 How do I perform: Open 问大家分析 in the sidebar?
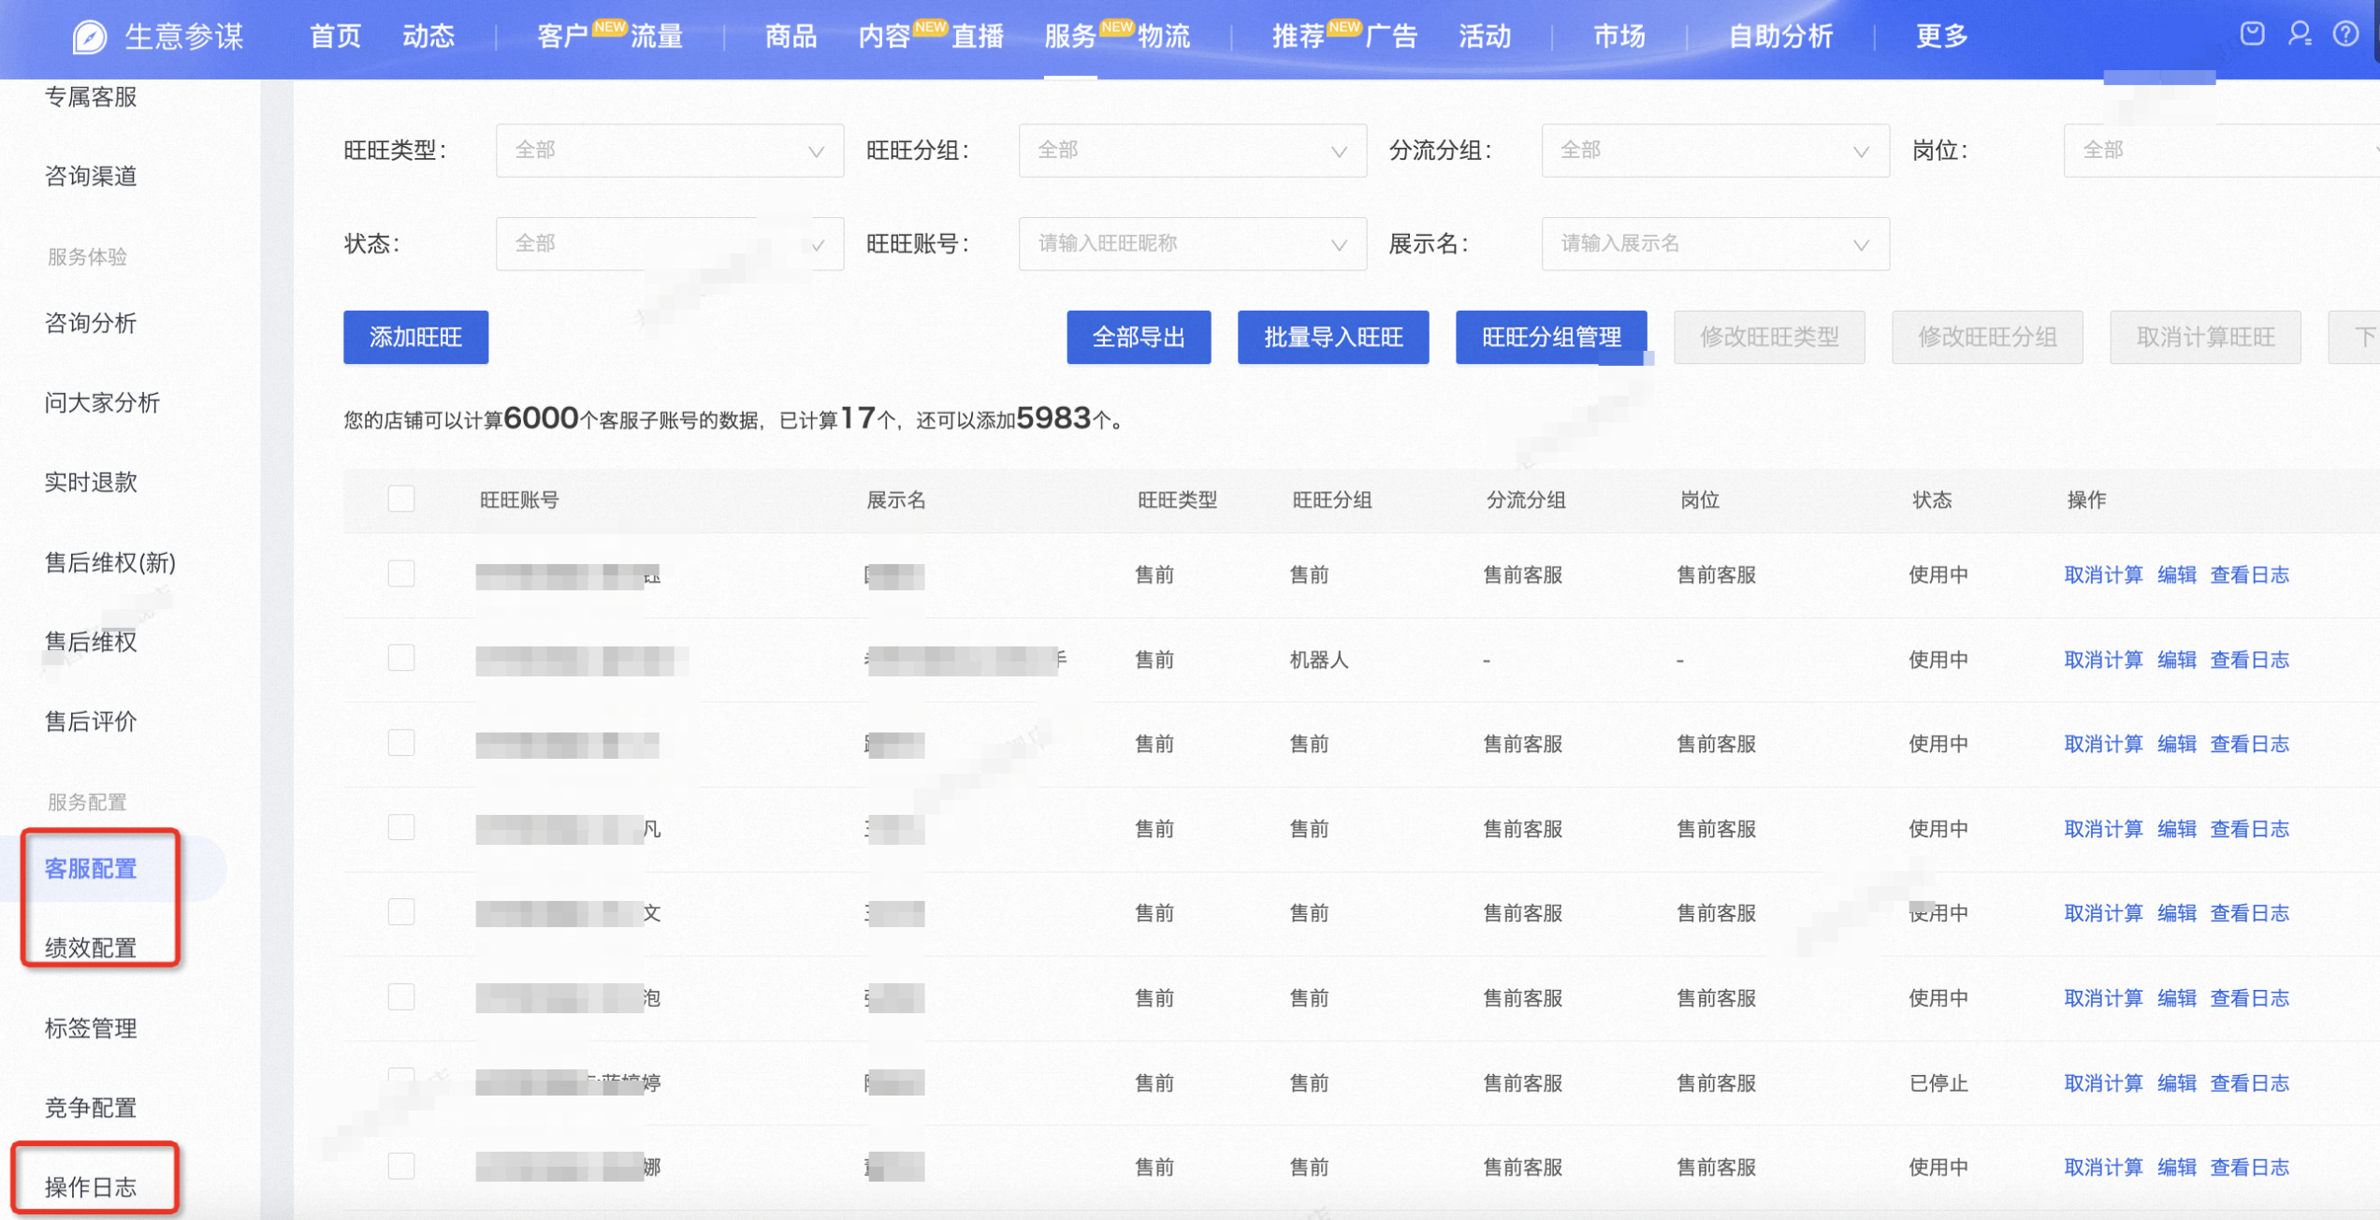[102, 402]
